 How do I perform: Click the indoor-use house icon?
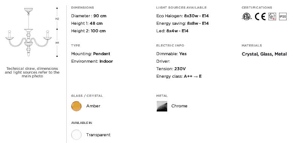(x=272, y=17)
